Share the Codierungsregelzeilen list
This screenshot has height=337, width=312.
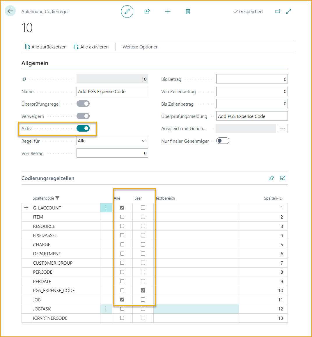(271, 178)
